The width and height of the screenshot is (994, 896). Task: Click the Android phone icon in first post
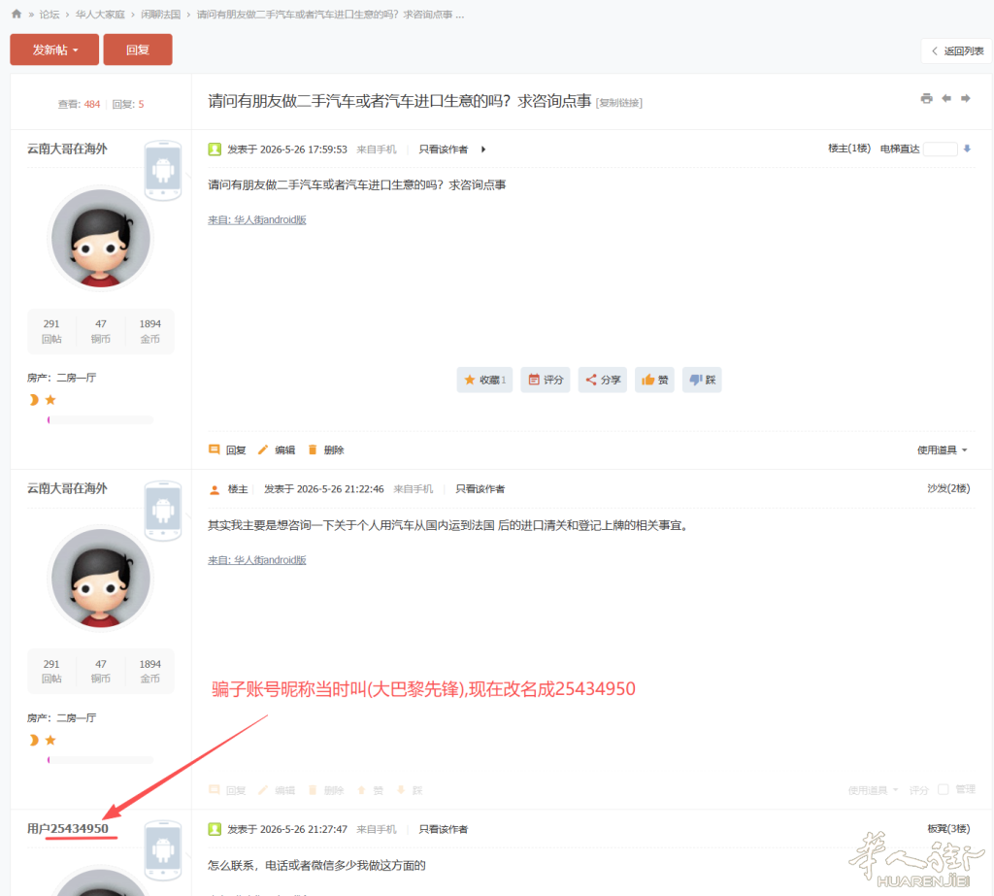[x=163, y=170]
